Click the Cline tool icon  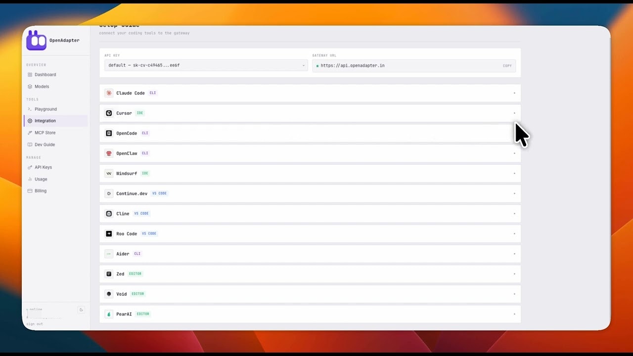tap(109, 214)
